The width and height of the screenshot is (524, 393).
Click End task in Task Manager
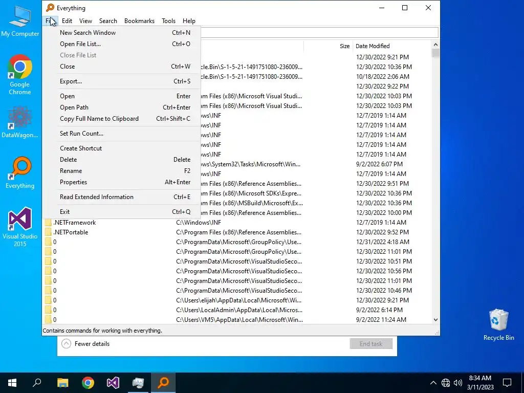click(x=371, y=344)
